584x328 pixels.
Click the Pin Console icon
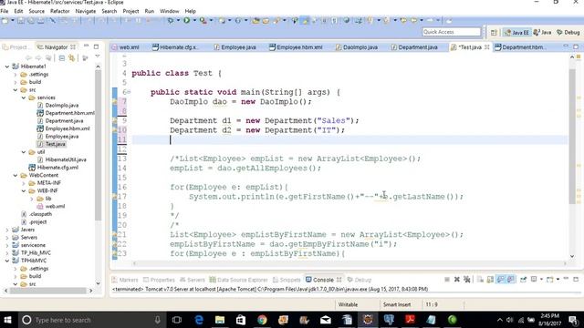pos(523,280)
